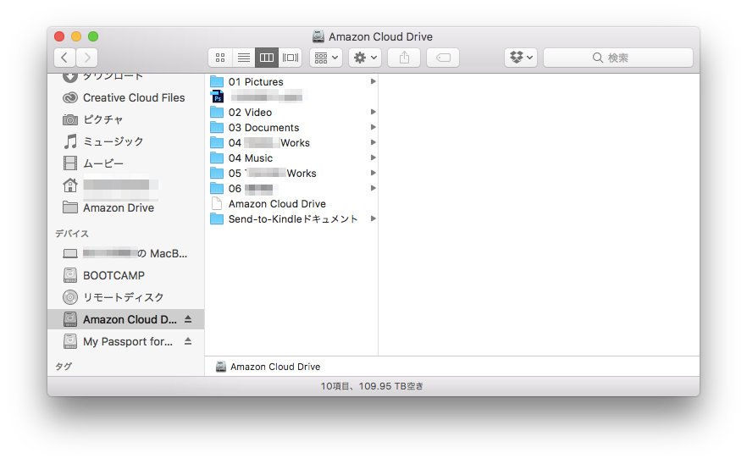Image resolution: width=747 pixels, height=464 pixels.
Task: Expand the 06 folder arrow
Action: tap(373, 188)
